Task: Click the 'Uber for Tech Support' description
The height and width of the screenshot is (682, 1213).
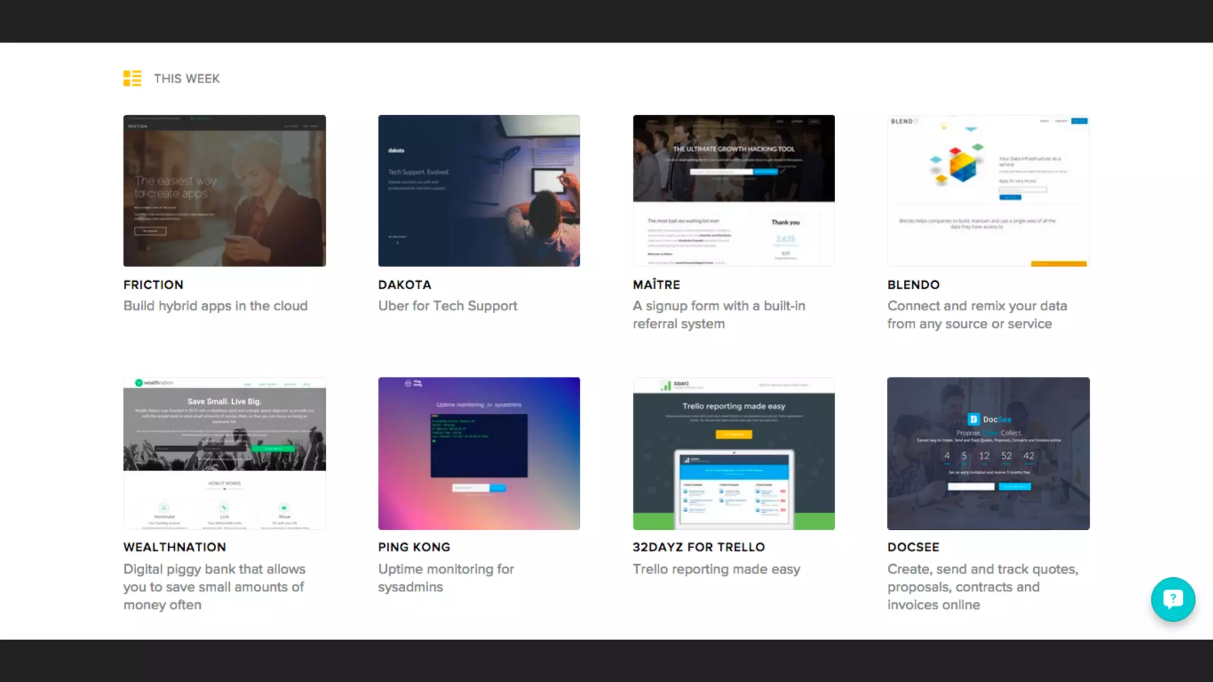Action: 447,306
